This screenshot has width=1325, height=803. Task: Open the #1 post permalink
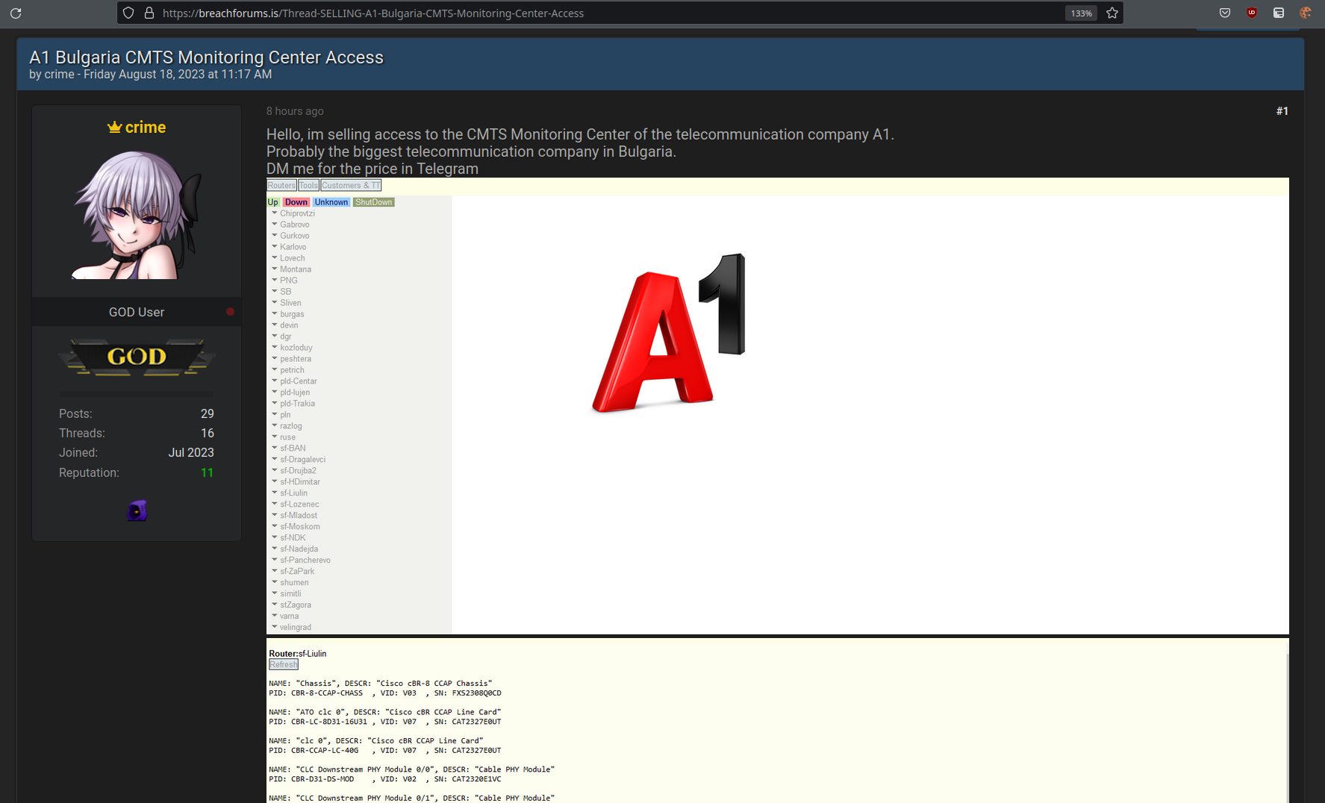click(1282, 111)
